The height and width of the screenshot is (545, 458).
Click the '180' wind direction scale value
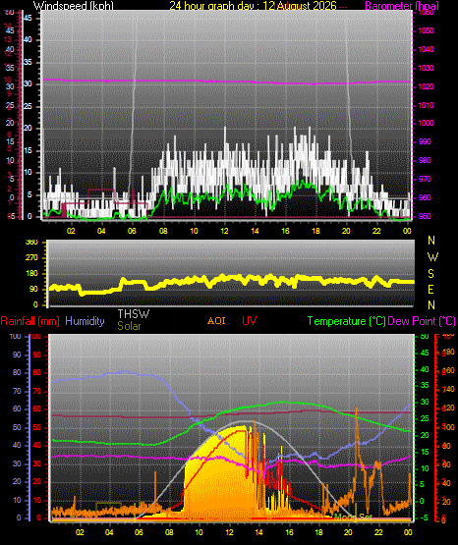point(31,274)
